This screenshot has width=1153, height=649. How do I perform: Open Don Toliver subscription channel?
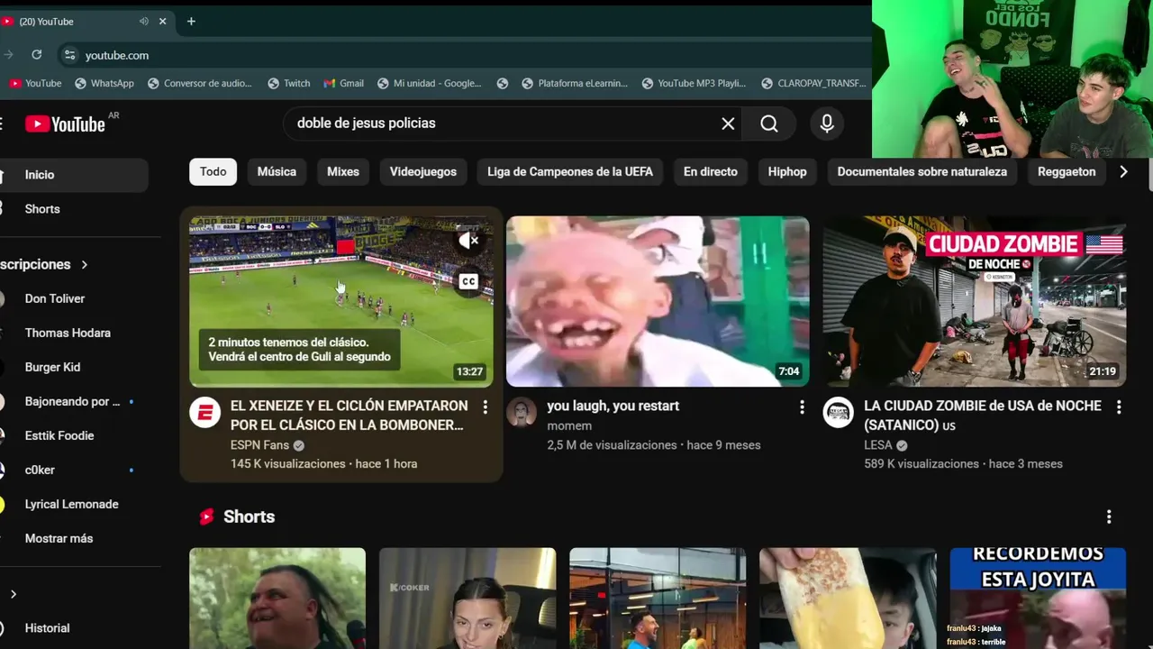point(74,298)
